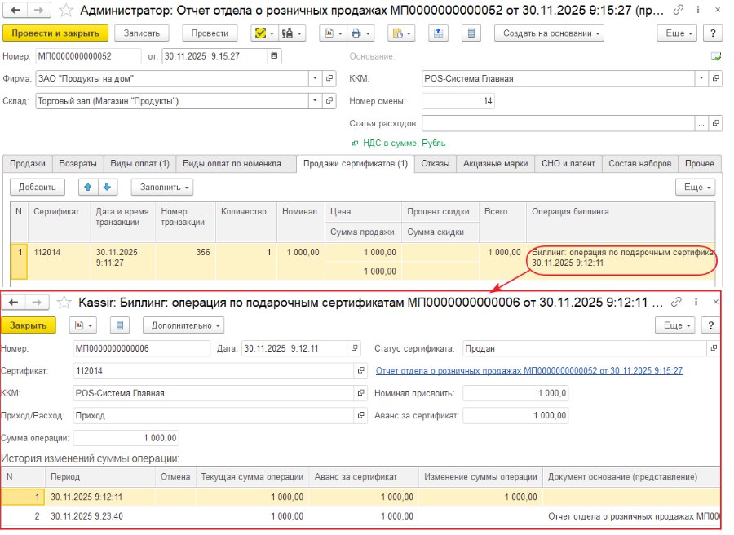
Task: Click the Провести и закрыть button
Action: [55, 33]
